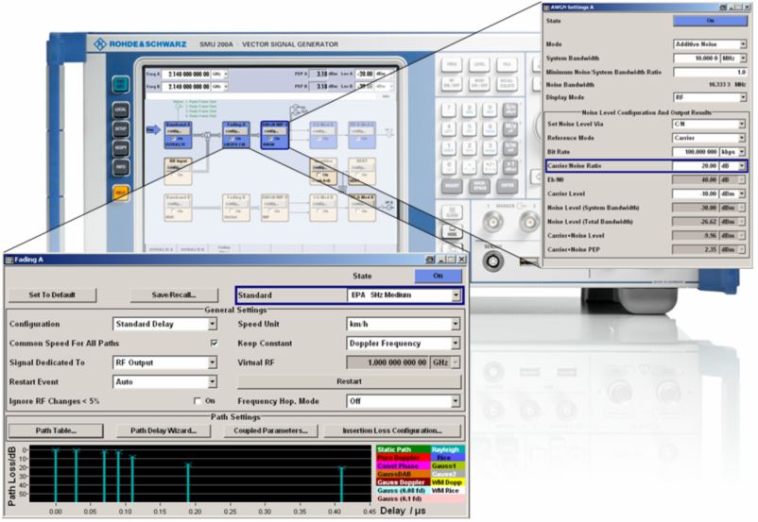758x522 pixels.
Task: Click the Rayleigh legend color swatch
Action: [448, 449]
